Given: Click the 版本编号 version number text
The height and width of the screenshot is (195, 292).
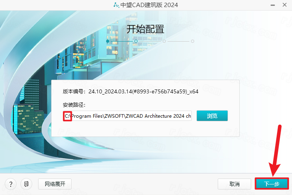Looking at the screenshot, I should [130, 91].
